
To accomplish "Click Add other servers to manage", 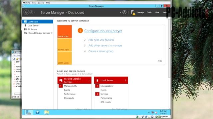I will pos(105,46).
